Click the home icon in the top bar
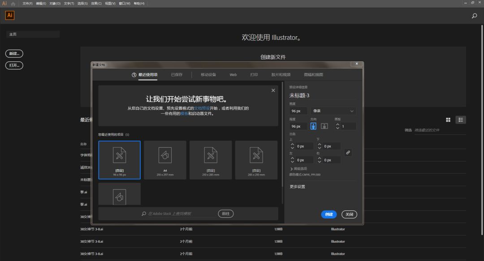Viewport: 484px width, 261px height. tap(13, 4)
